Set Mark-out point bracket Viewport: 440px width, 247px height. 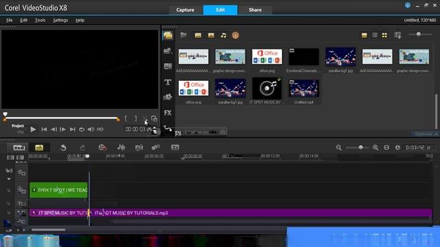point(135,119)
